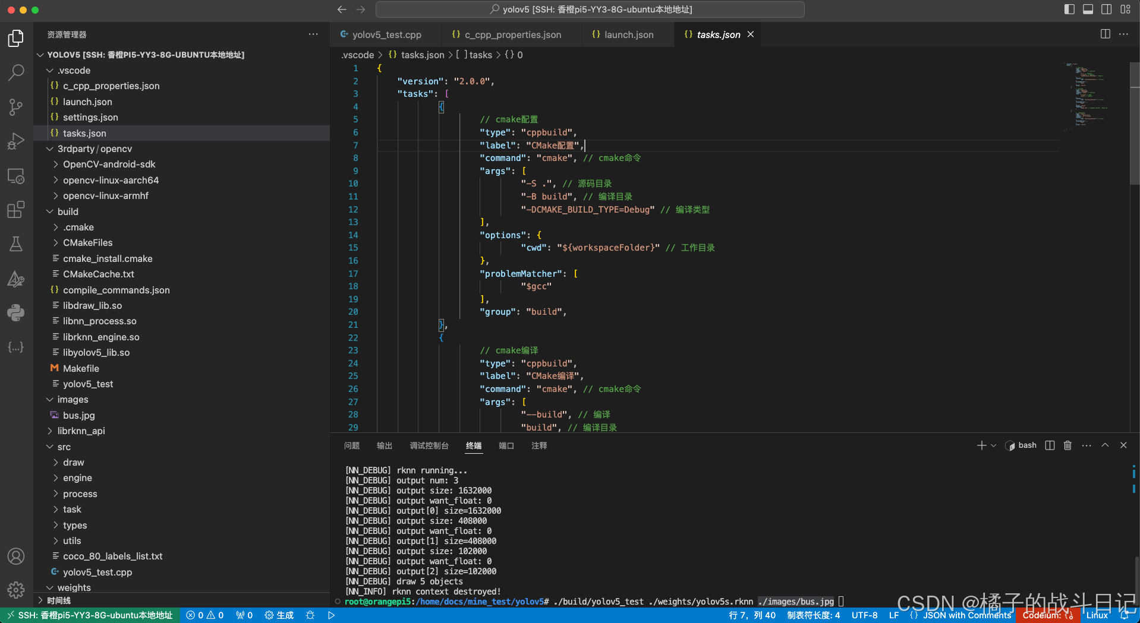The image size is (1140, 623).
Task: Collapse the images folder
Action: [x=50, y=400]
